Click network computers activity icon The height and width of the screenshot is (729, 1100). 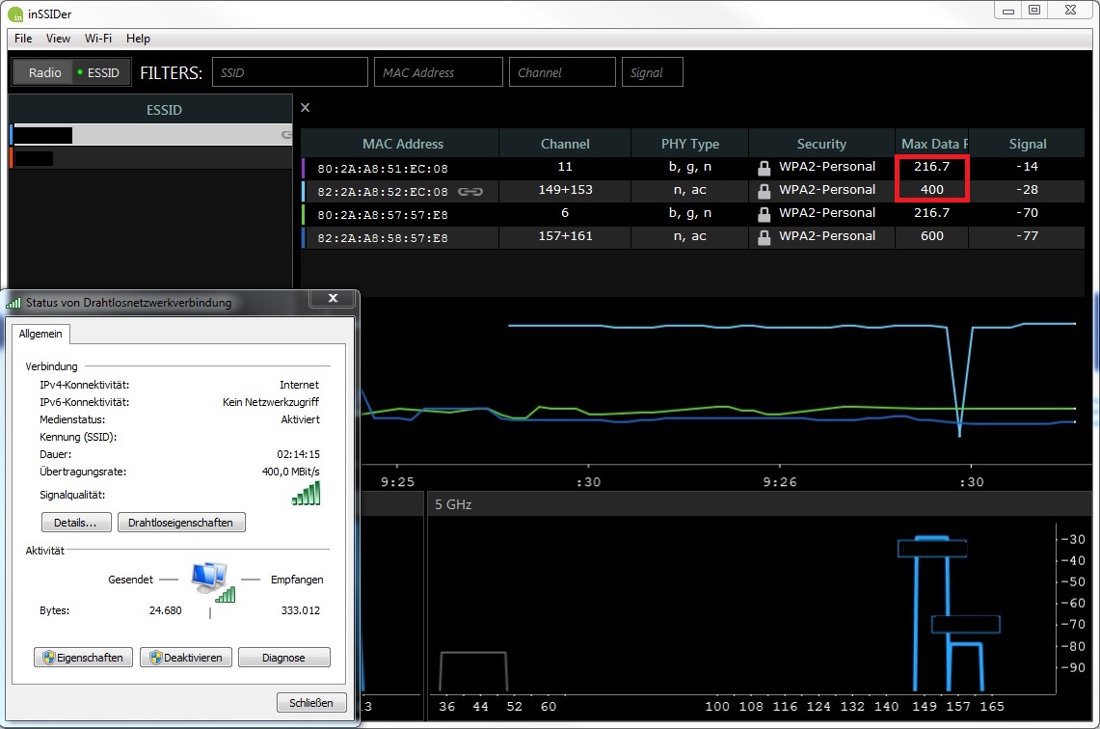click(x=212, y=581)
